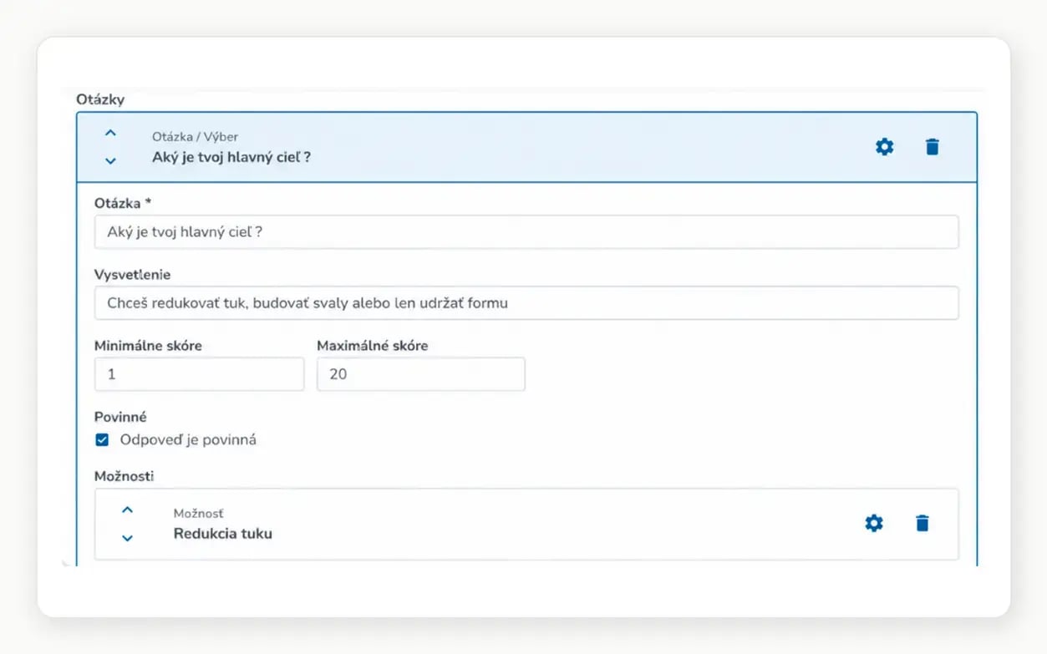Viewport: 1047px width, 654px height.
Task: Collapse the question header Aký je tvoj hlavný cieľ
Action: 526,147
